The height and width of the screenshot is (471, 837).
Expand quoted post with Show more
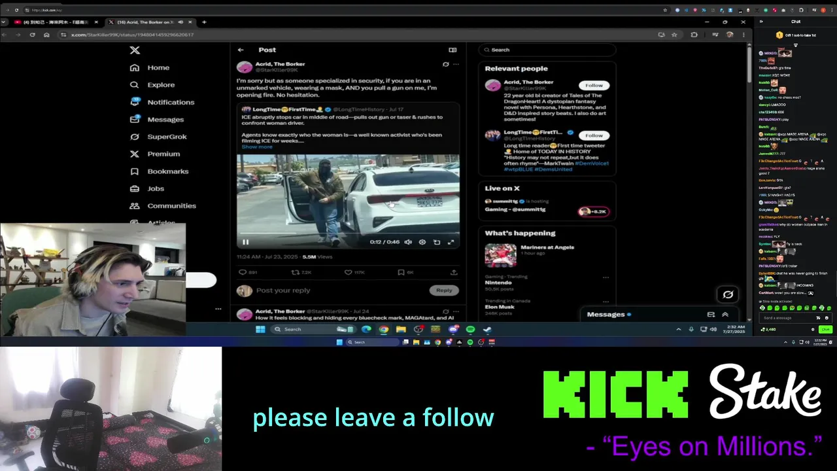pyautogui.click(x=257, y=147)
